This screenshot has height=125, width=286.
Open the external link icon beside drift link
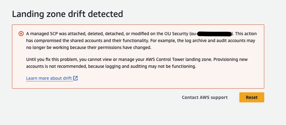75,78
